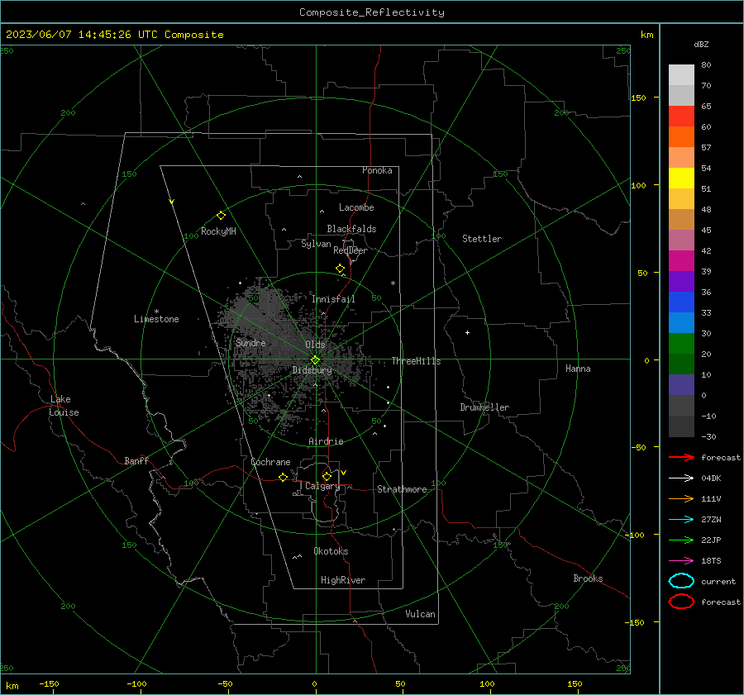The height and width of the screenshot is (695, 744).
Task: Click the white plus marker west of Hanna
Action: (467, 332)
